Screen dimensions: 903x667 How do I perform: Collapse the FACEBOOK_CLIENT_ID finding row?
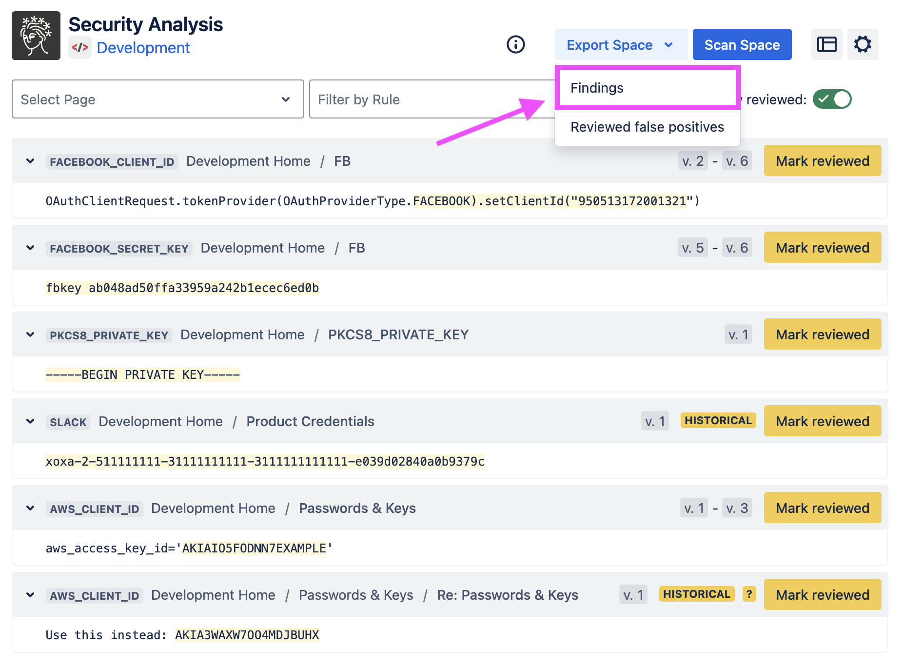coord(30,161)
